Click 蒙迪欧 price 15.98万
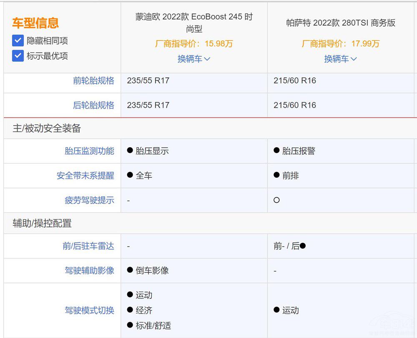417x338 pixels. coord(194,44)
